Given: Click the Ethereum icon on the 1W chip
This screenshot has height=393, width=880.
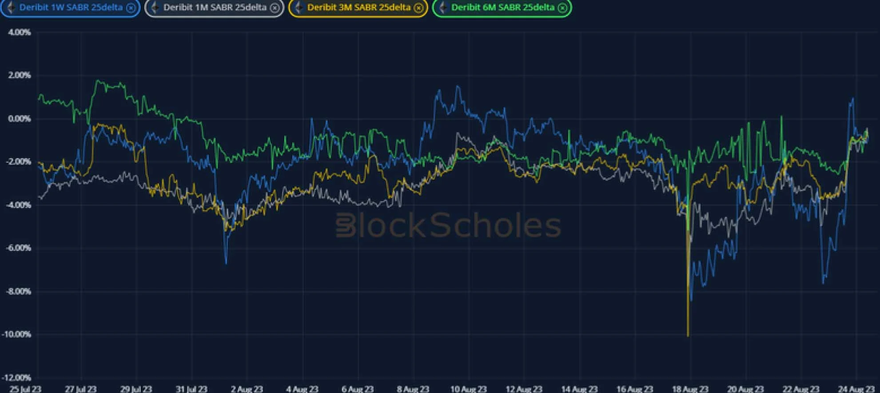Looking at the screenshot, I should [x=11, y=8].
